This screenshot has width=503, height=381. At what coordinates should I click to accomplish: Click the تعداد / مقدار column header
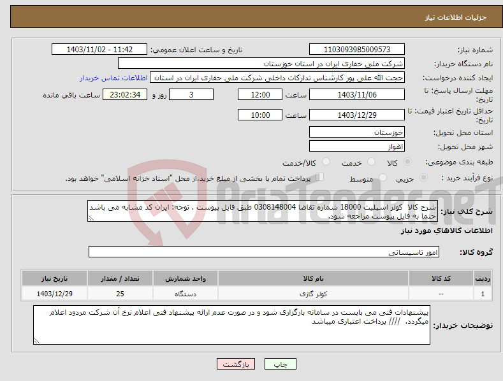[120, 278]
